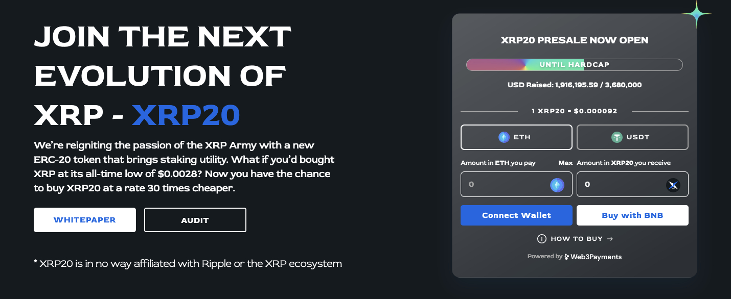Screen dimensions: 731x299
Task: Follow the Powered by Web3Payments link
Action: pos(575,257)
